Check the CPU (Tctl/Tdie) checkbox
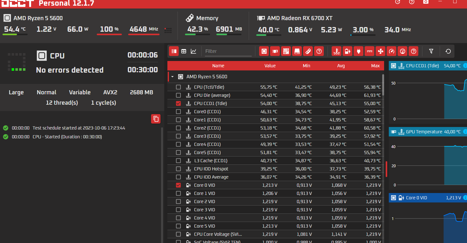The image size is (467, 243). pyautogui.click(x=178, y=87)
